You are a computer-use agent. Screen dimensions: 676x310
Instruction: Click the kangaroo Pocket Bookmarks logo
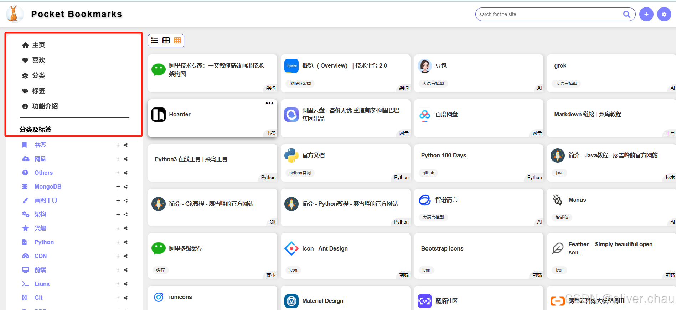14,14
